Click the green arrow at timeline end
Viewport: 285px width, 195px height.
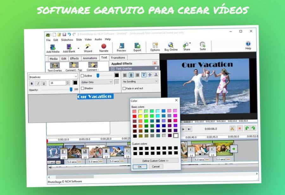[234, 149]
